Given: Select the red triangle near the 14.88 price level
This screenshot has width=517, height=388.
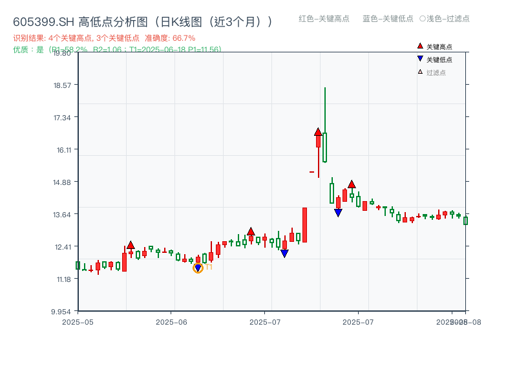Looking at the screenshot, I should (351, 184).
